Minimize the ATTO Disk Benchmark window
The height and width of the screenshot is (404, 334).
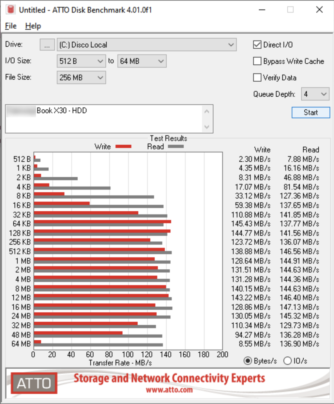262,9
